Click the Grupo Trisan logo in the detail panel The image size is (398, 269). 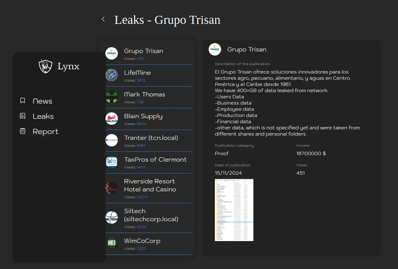215,49
